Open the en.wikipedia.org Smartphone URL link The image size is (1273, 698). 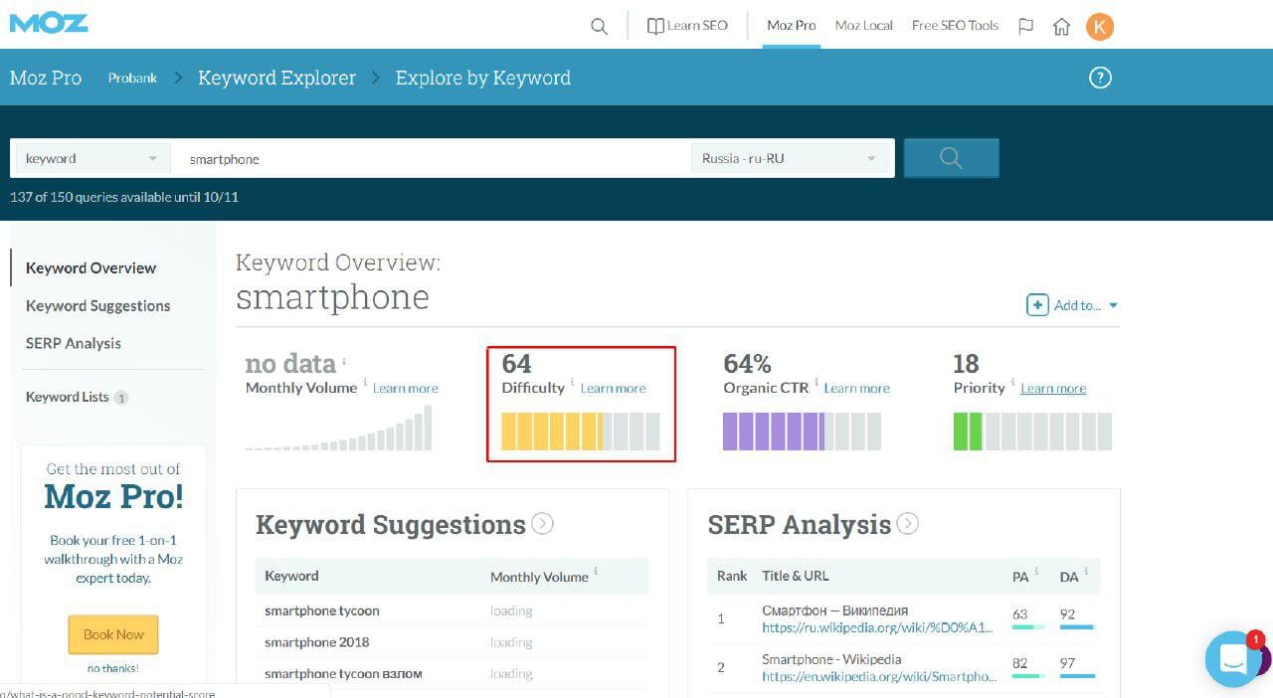tap(878, 676)
